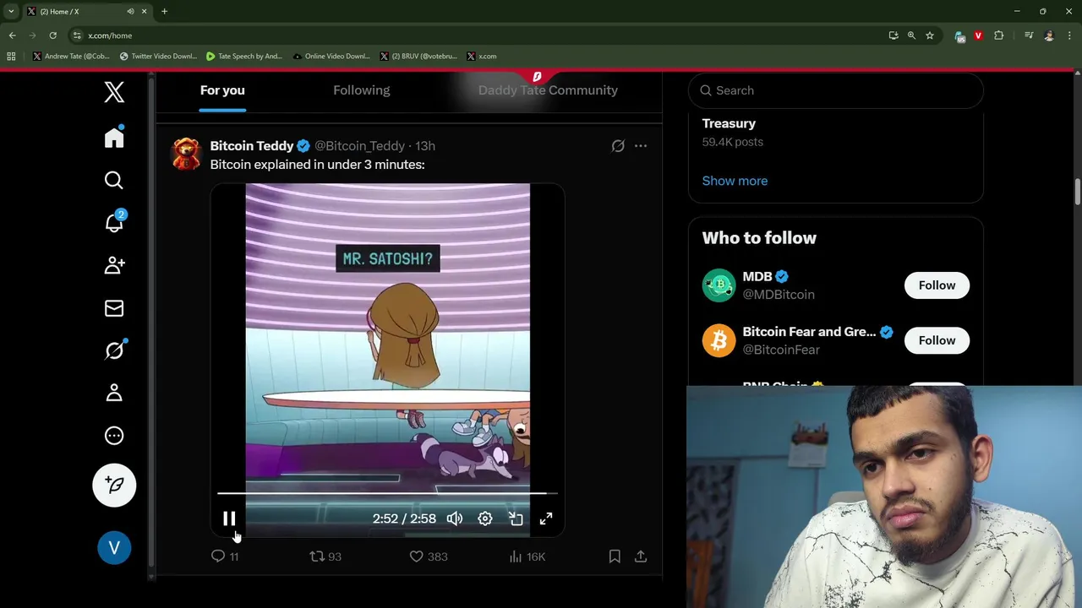The width and height of the screenshot is (1082, 608).
Task: Open the tab search dropdown arrow
Action: click(x=11, y=11)
